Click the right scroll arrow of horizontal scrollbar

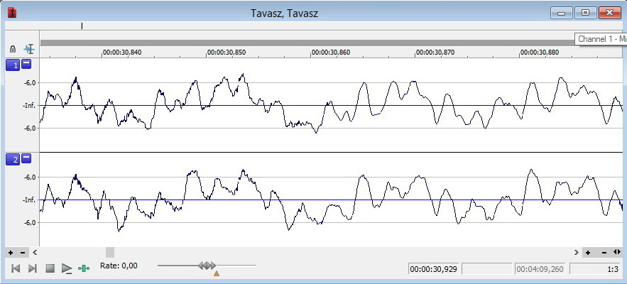tap(576, 252)
